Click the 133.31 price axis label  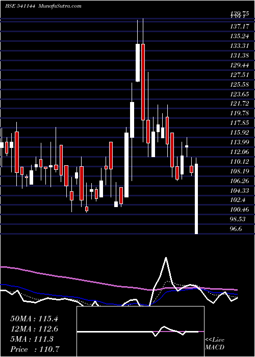coord(240,46)
